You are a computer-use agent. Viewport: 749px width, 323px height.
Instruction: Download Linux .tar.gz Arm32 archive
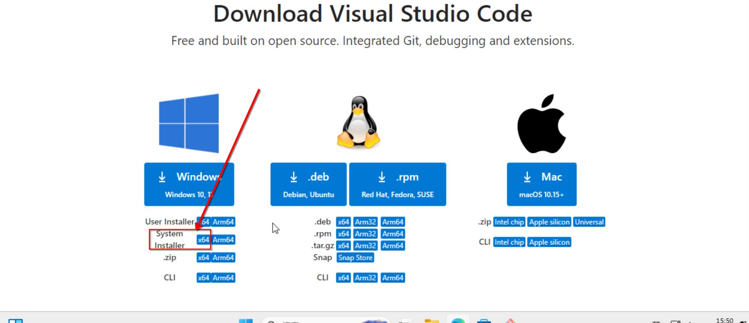366,246
